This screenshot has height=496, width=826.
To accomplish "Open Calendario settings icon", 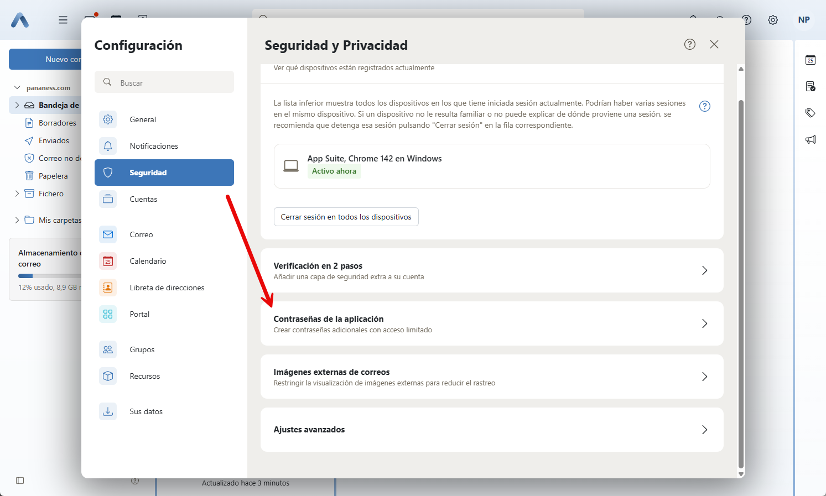I will (108, 261).
